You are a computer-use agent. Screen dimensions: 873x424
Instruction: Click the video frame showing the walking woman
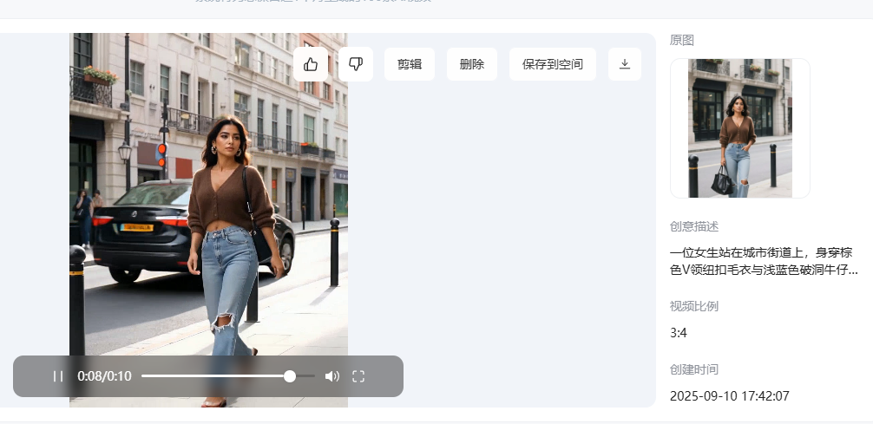coord(208,217)
